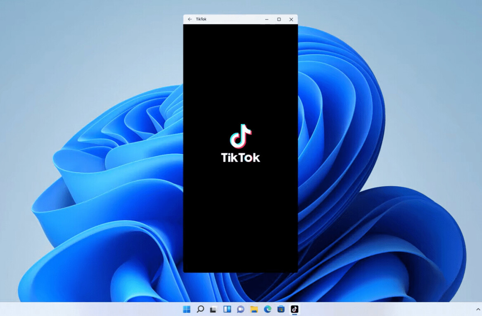This screenshot has width=482, height=316.
Task: Close the TikTok window
Action: click(x=291, y=19)
